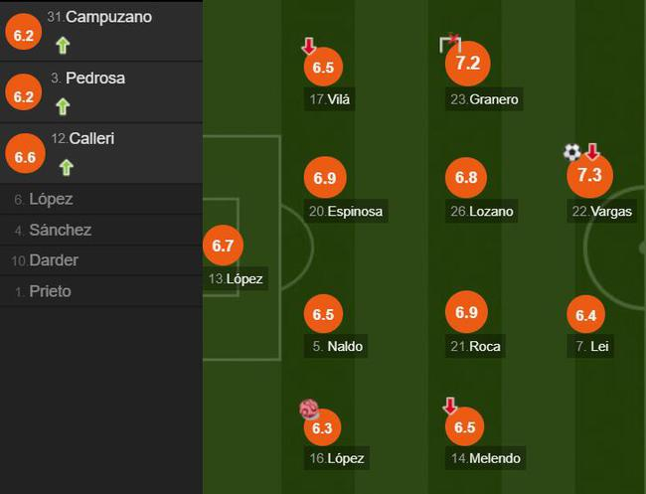Click the missed penalty icon above Granero

point(450,43)
